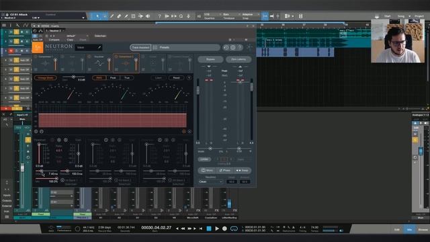Screen dimensions: 430x242
Task: Open the Quantize value dropdown
Action: [x=212, y=15]
